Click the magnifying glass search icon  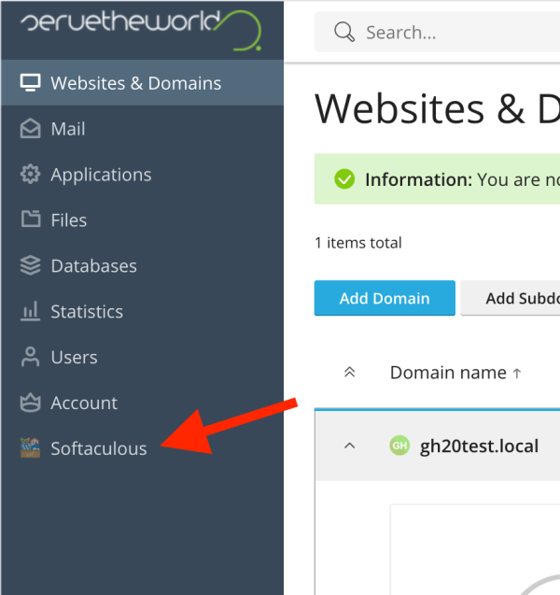click(344, 33)
